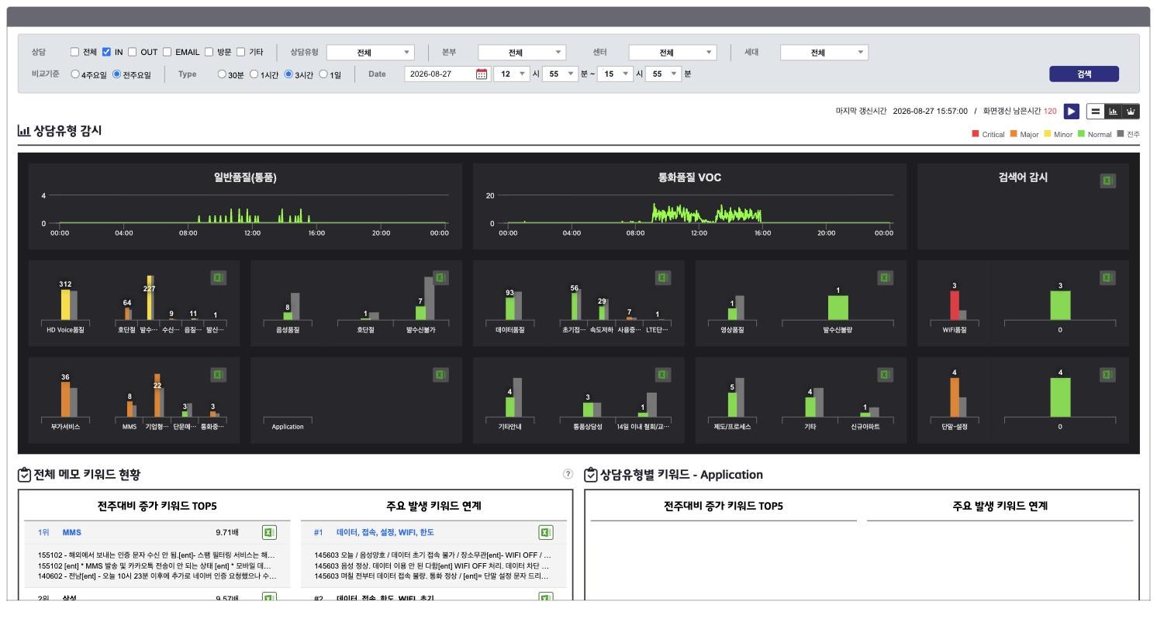Viewport: 1157px width, 629px height.
Task: Export 제도/프로세스 panel to Excel
Action: click(885, 374)
